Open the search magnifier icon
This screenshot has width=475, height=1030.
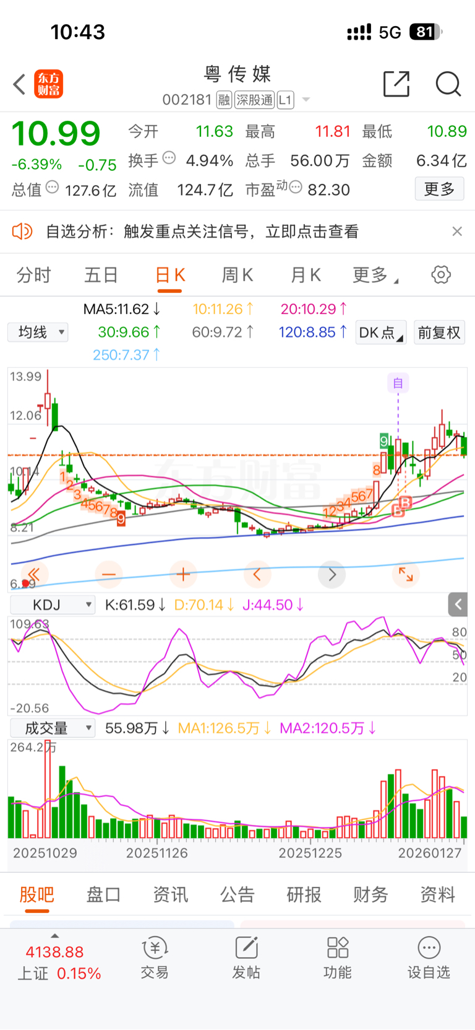pyautogui.click(x=448, y=84)
